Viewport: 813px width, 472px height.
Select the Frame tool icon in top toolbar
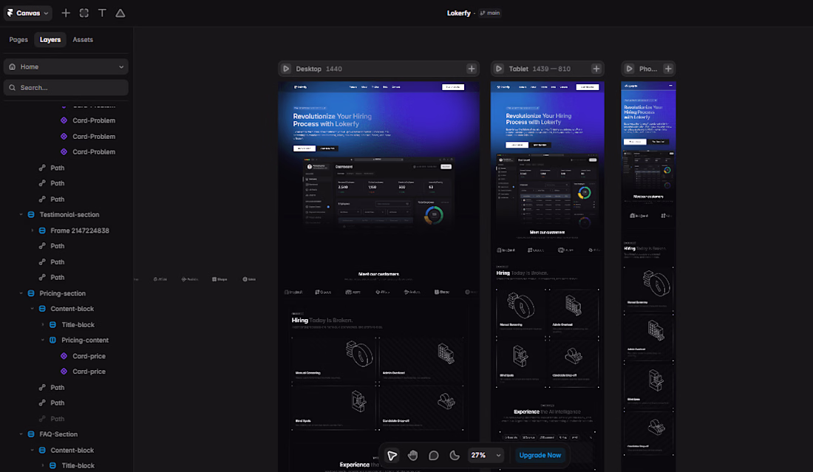pos(84,13)
